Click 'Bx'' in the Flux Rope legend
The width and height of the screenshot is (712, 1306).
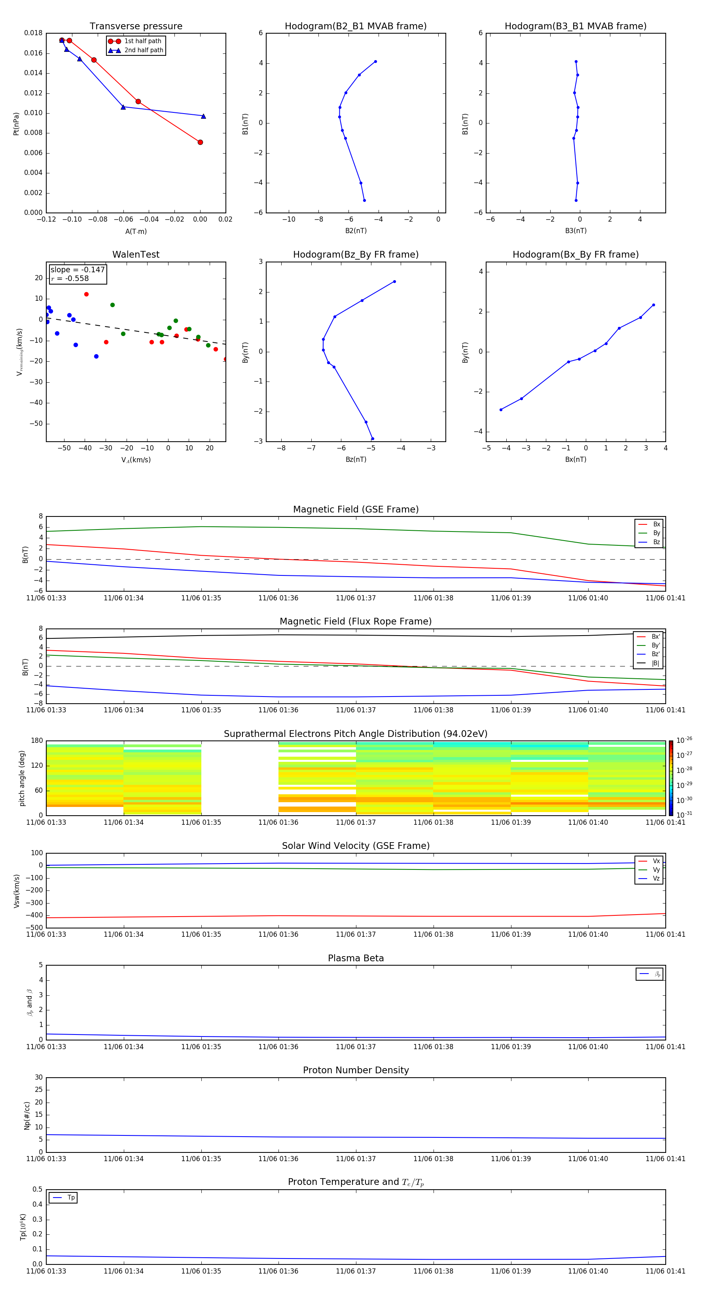click(649, 637)
